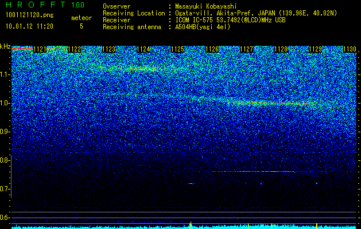Viewport: 361px width, 229px height.
Task: Click the 1129 time marker
Action: click(315, 49)
